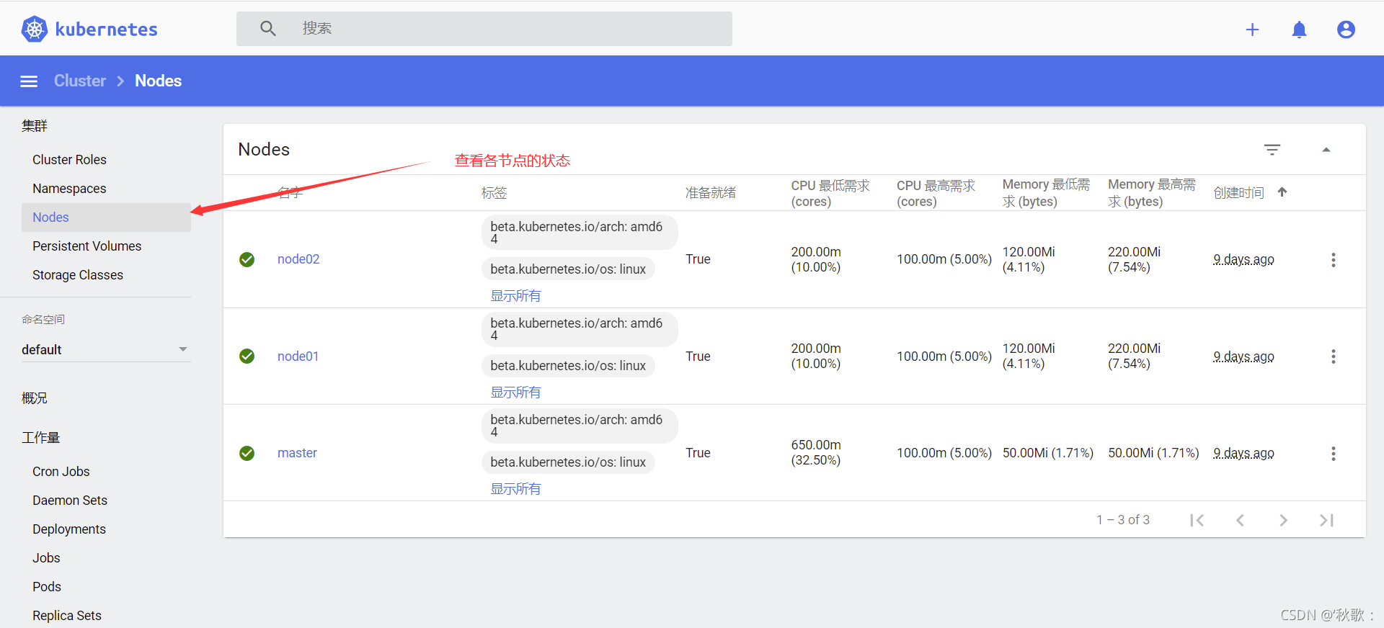Click the search magnifier icon
The width and height of the screenshot is (1384, 628).
268,29
